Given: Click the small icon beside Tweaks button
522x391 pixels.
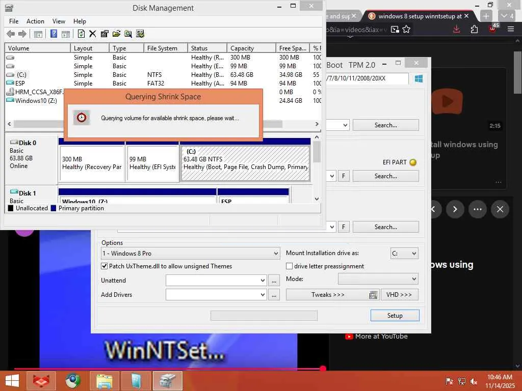Looking at the screenshot, I should coord(374,295).
